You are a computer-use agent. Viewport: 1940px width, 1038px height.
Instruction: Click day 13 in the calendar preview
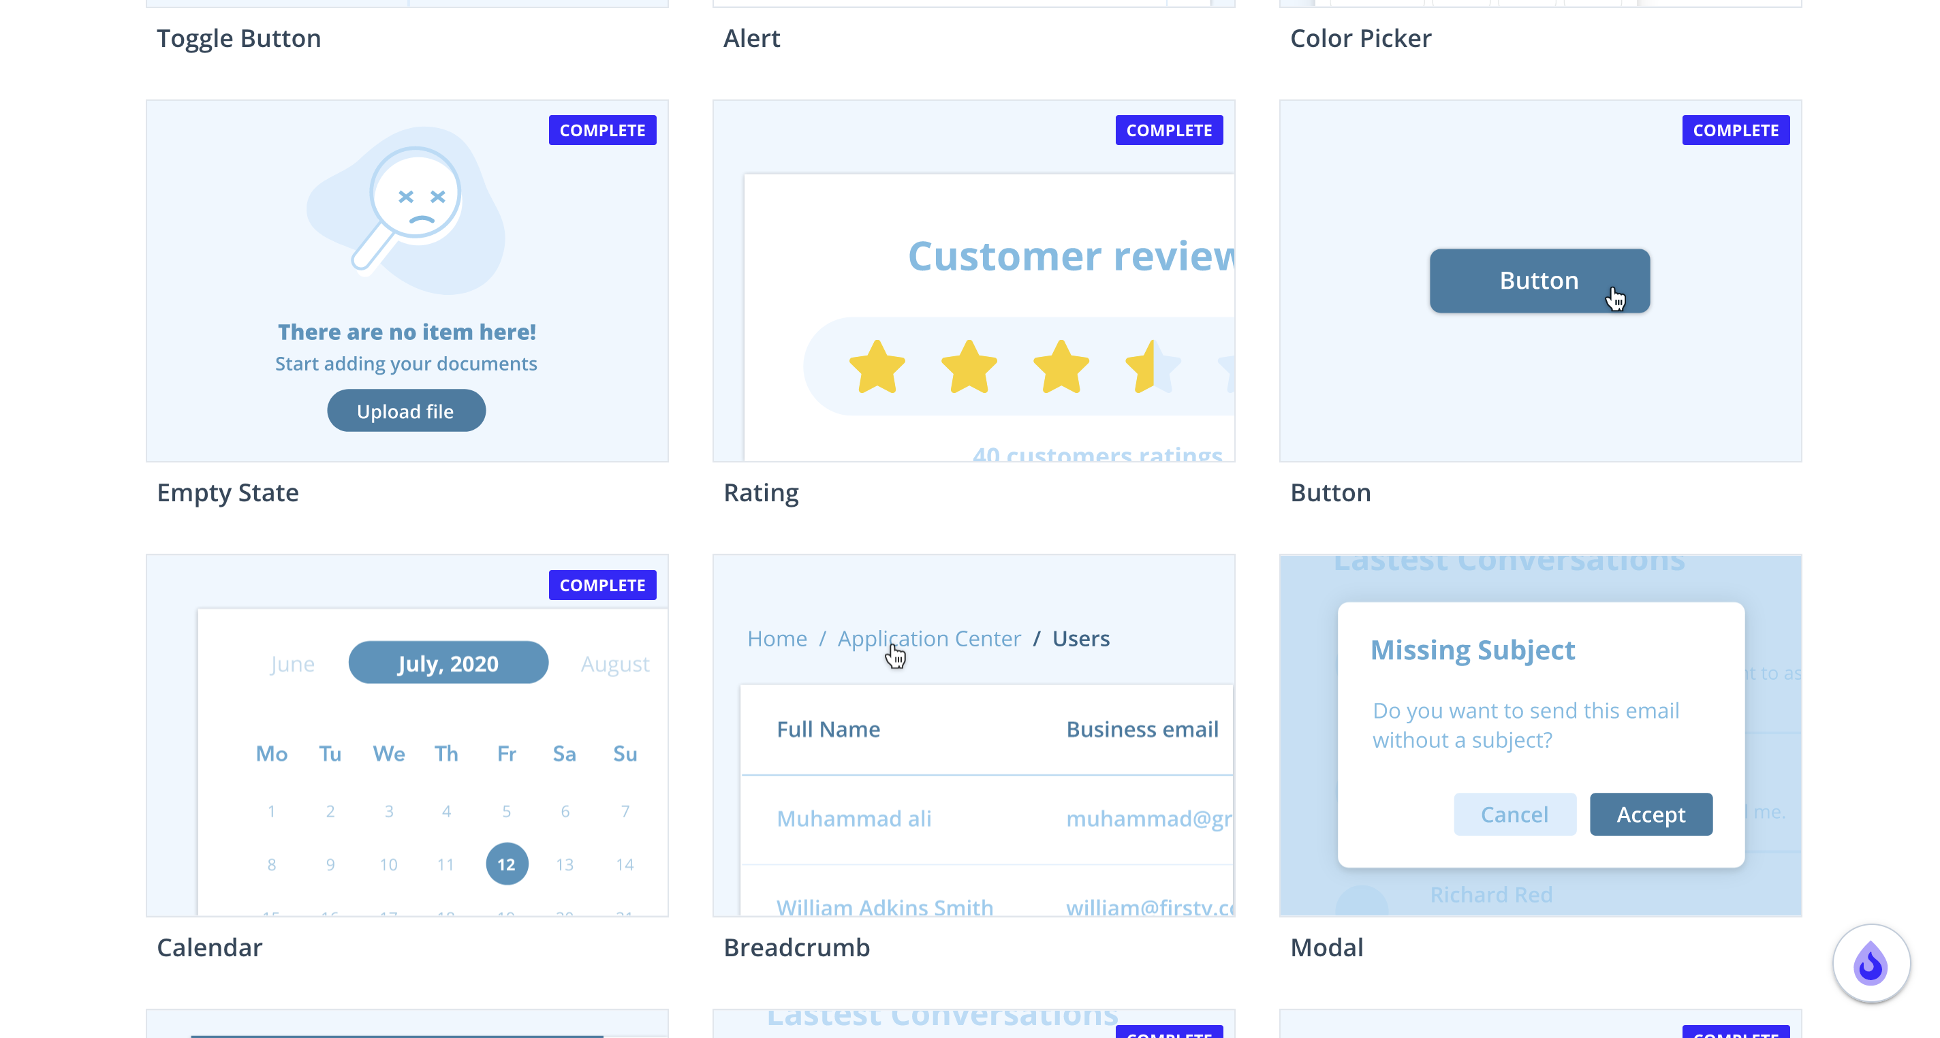click(x=565, y=865)
